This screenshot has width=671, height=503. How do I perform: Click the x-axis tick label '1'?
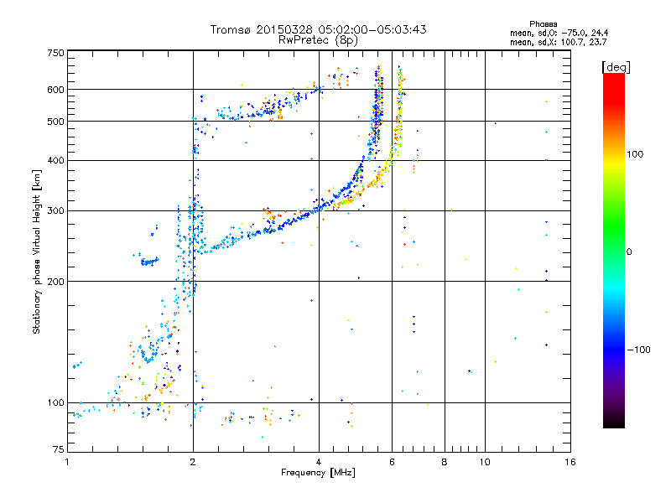[x=67, y=462]
